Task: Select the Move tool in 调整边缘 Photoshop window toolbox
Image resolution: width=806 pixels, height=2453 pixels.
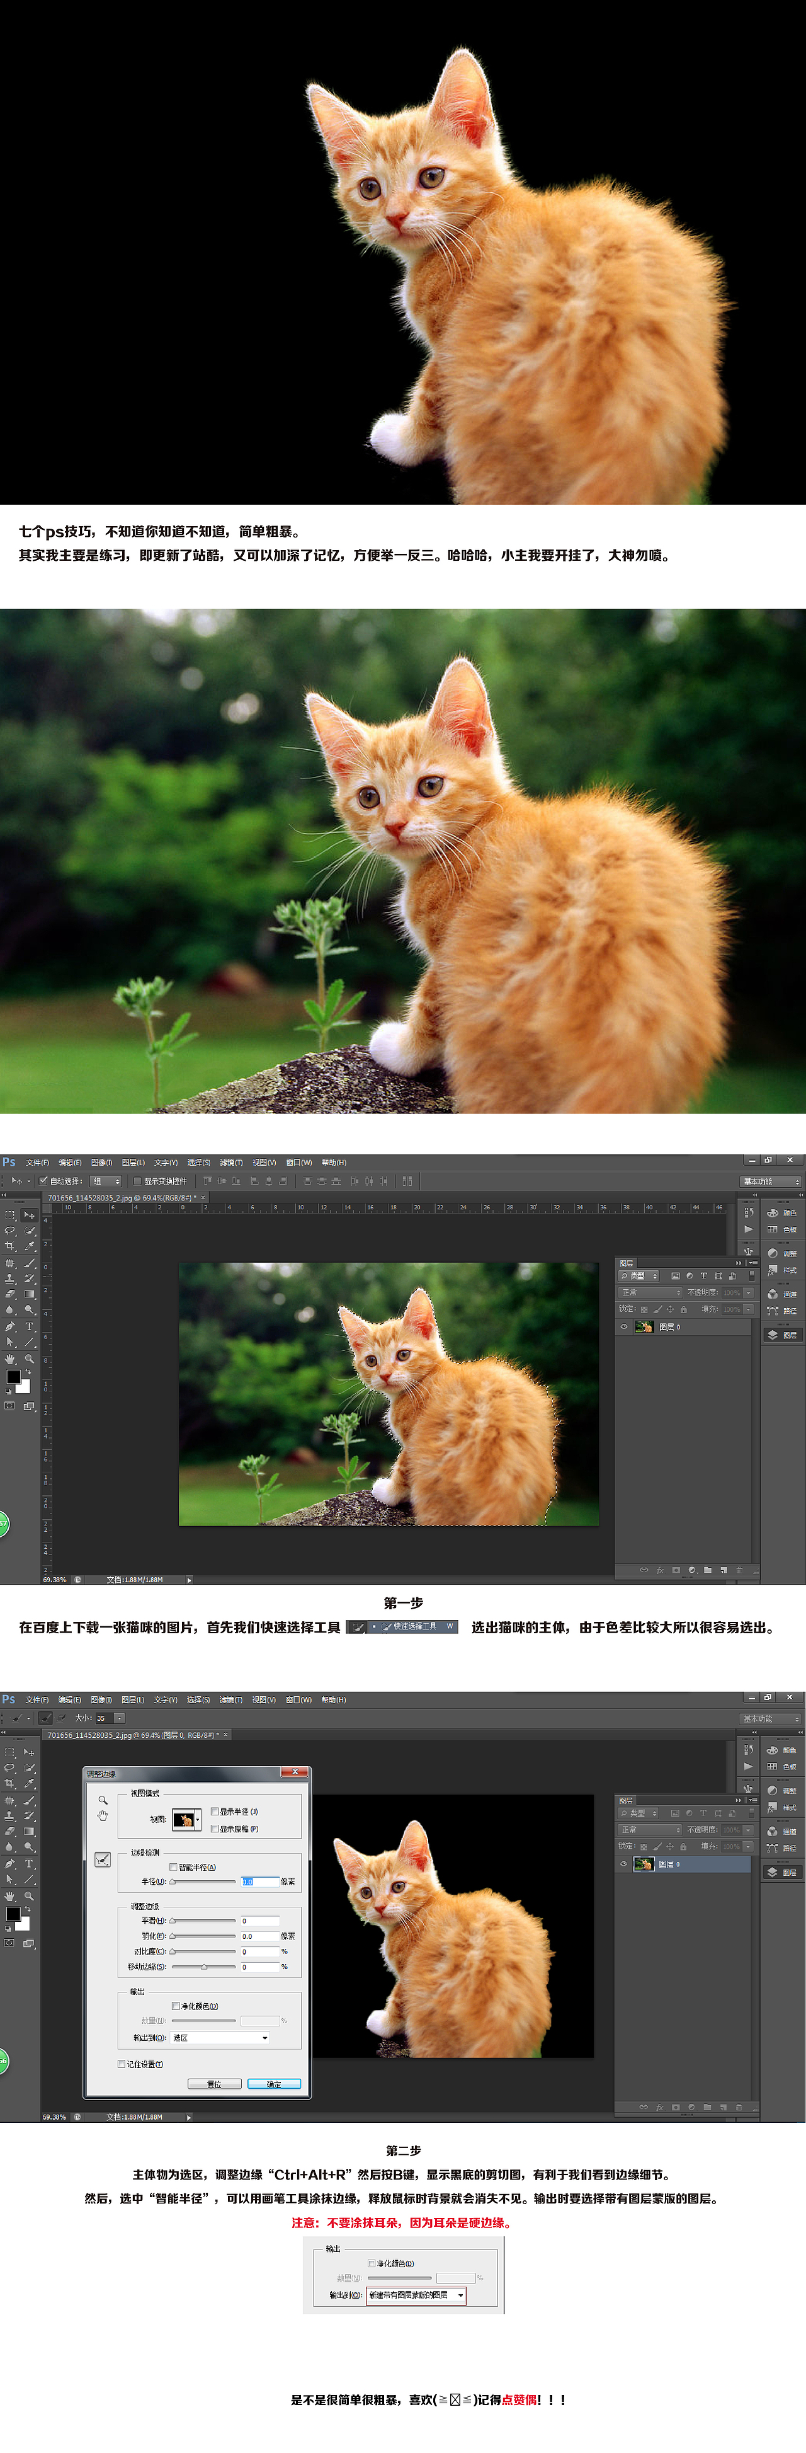Action: (30, 1752)
